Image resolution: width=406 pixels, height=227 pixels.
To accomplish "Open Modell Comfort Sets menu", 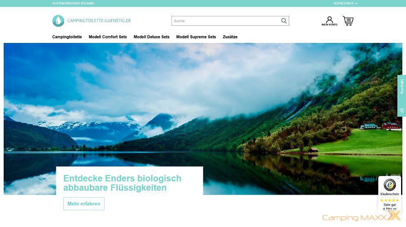I will (108, 37).
